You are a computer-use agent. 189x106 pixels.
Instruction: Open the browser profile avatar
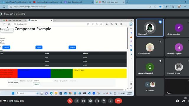pos(179,6)
